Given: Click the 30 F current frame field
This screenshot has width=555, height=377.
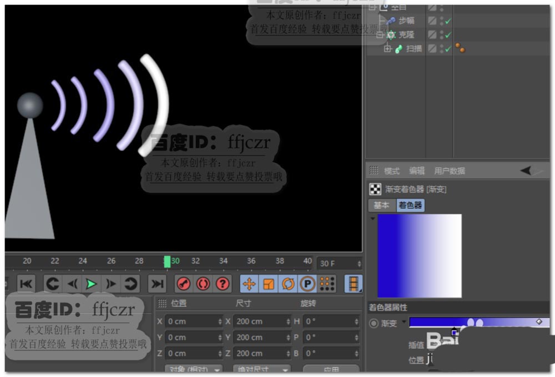Looking at the screenshot, I should pyautogui.click(x=340, y=263).
